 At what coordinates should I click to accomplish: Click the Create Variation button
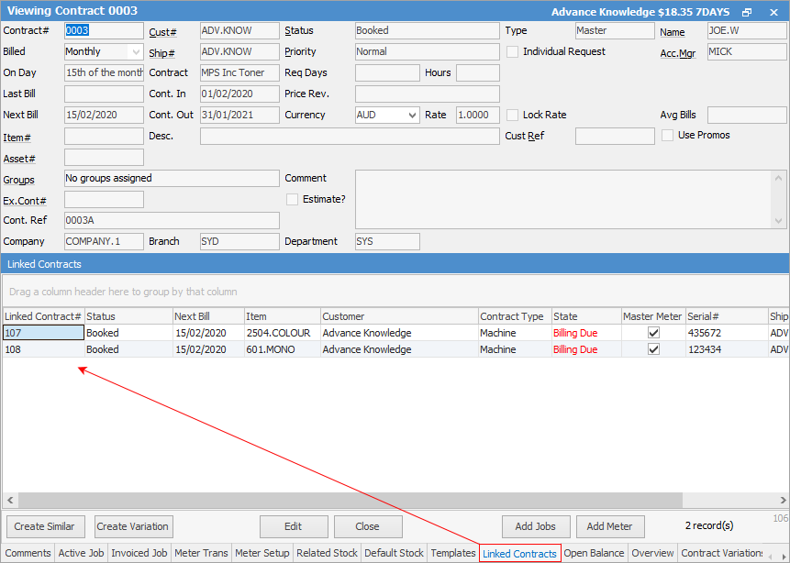[133, 526]
